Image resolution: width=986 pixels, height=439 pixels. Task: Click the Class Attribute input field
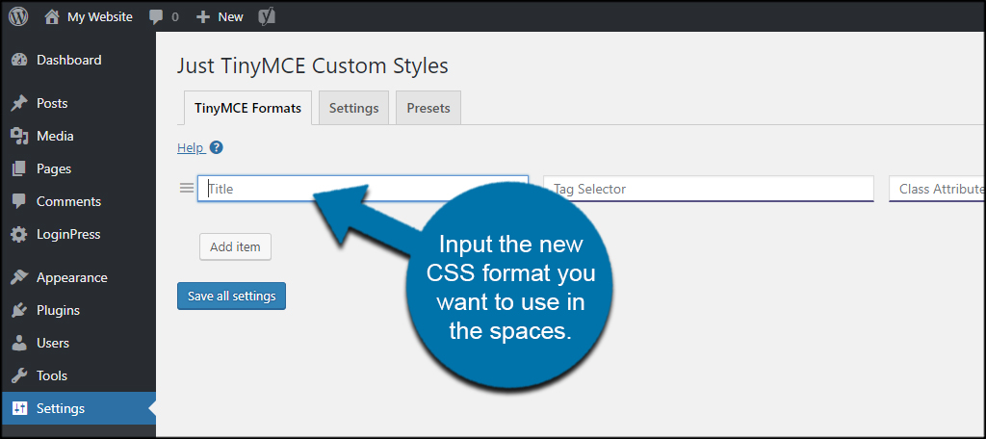point(937,189)
